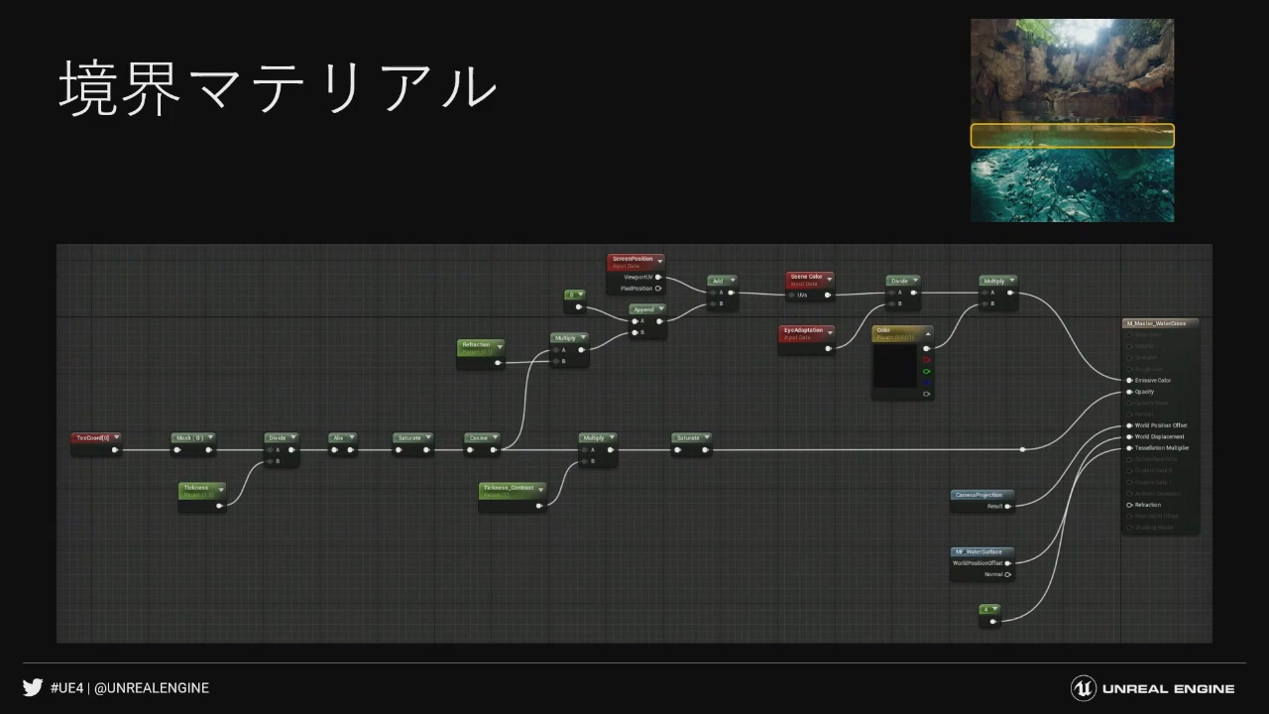
Task: Expand the Scene Color node arrow
Action: 830,277
